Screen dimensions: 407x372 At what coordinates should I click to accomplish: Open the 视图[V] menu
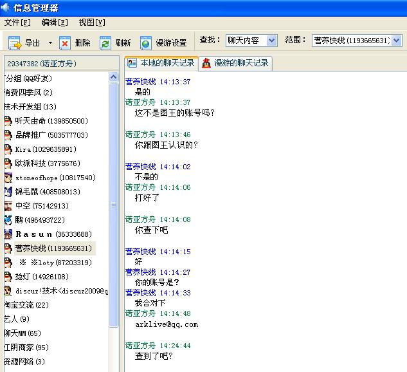[x=92, y=23]
